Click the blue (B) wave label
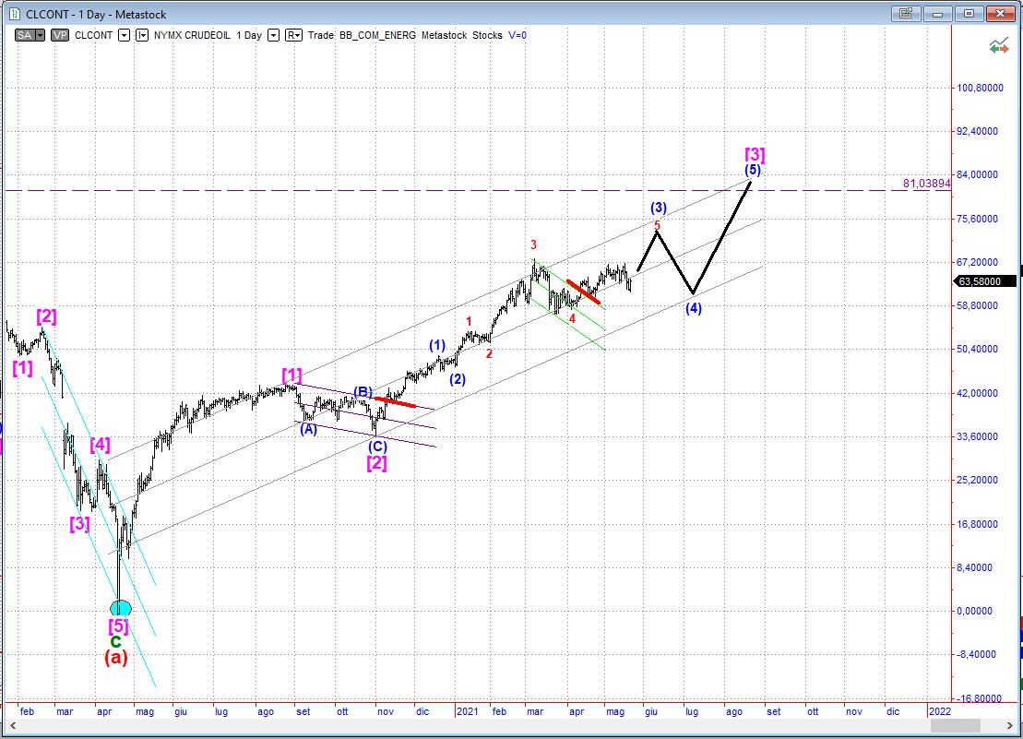 tap(363, 391)
